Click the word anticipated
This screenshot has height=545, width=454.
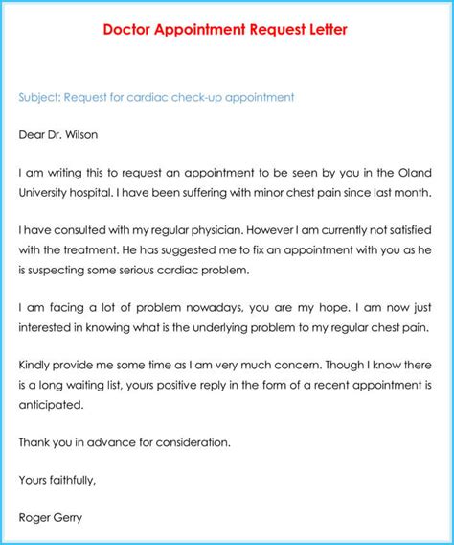(51, 405)
